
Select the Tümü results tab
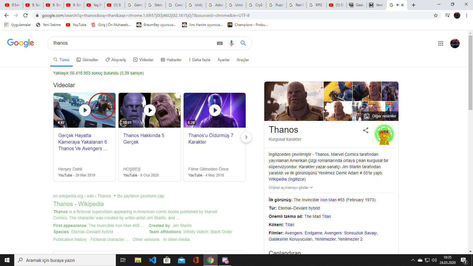point(61,60)
